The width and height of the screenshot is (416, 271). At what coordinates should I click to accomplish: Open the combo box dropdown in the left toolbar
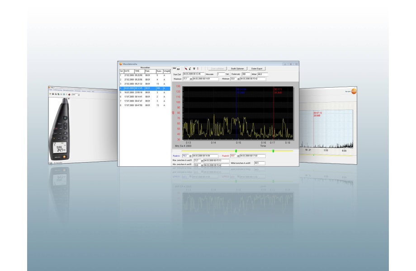[79, 95]
